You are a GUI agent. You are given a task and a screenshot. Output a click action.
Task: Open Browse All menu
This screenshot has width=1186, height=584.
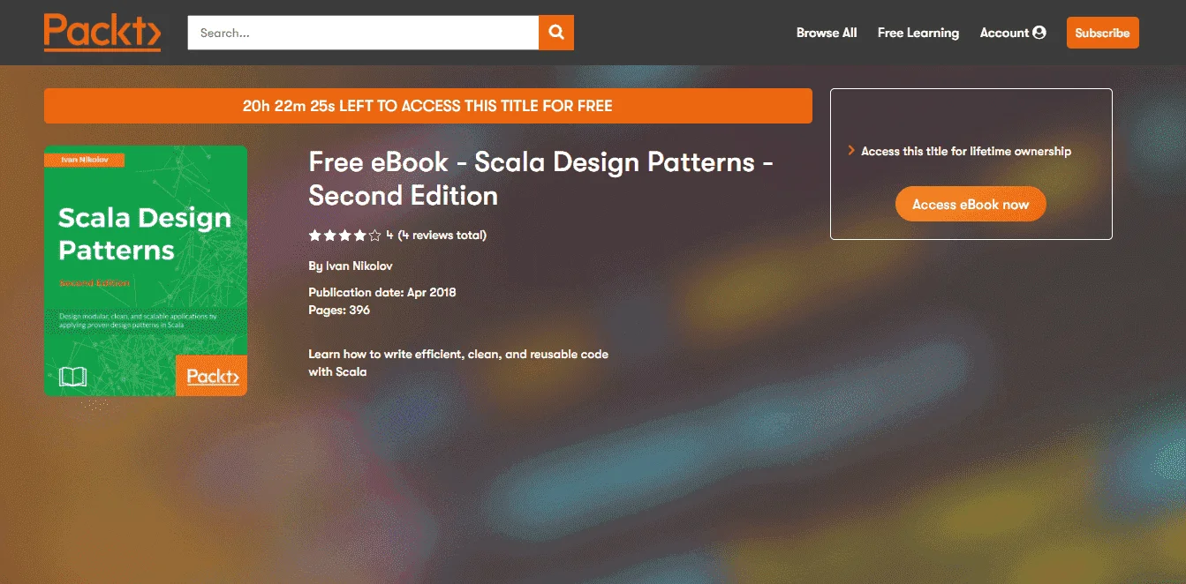[827, 33]
